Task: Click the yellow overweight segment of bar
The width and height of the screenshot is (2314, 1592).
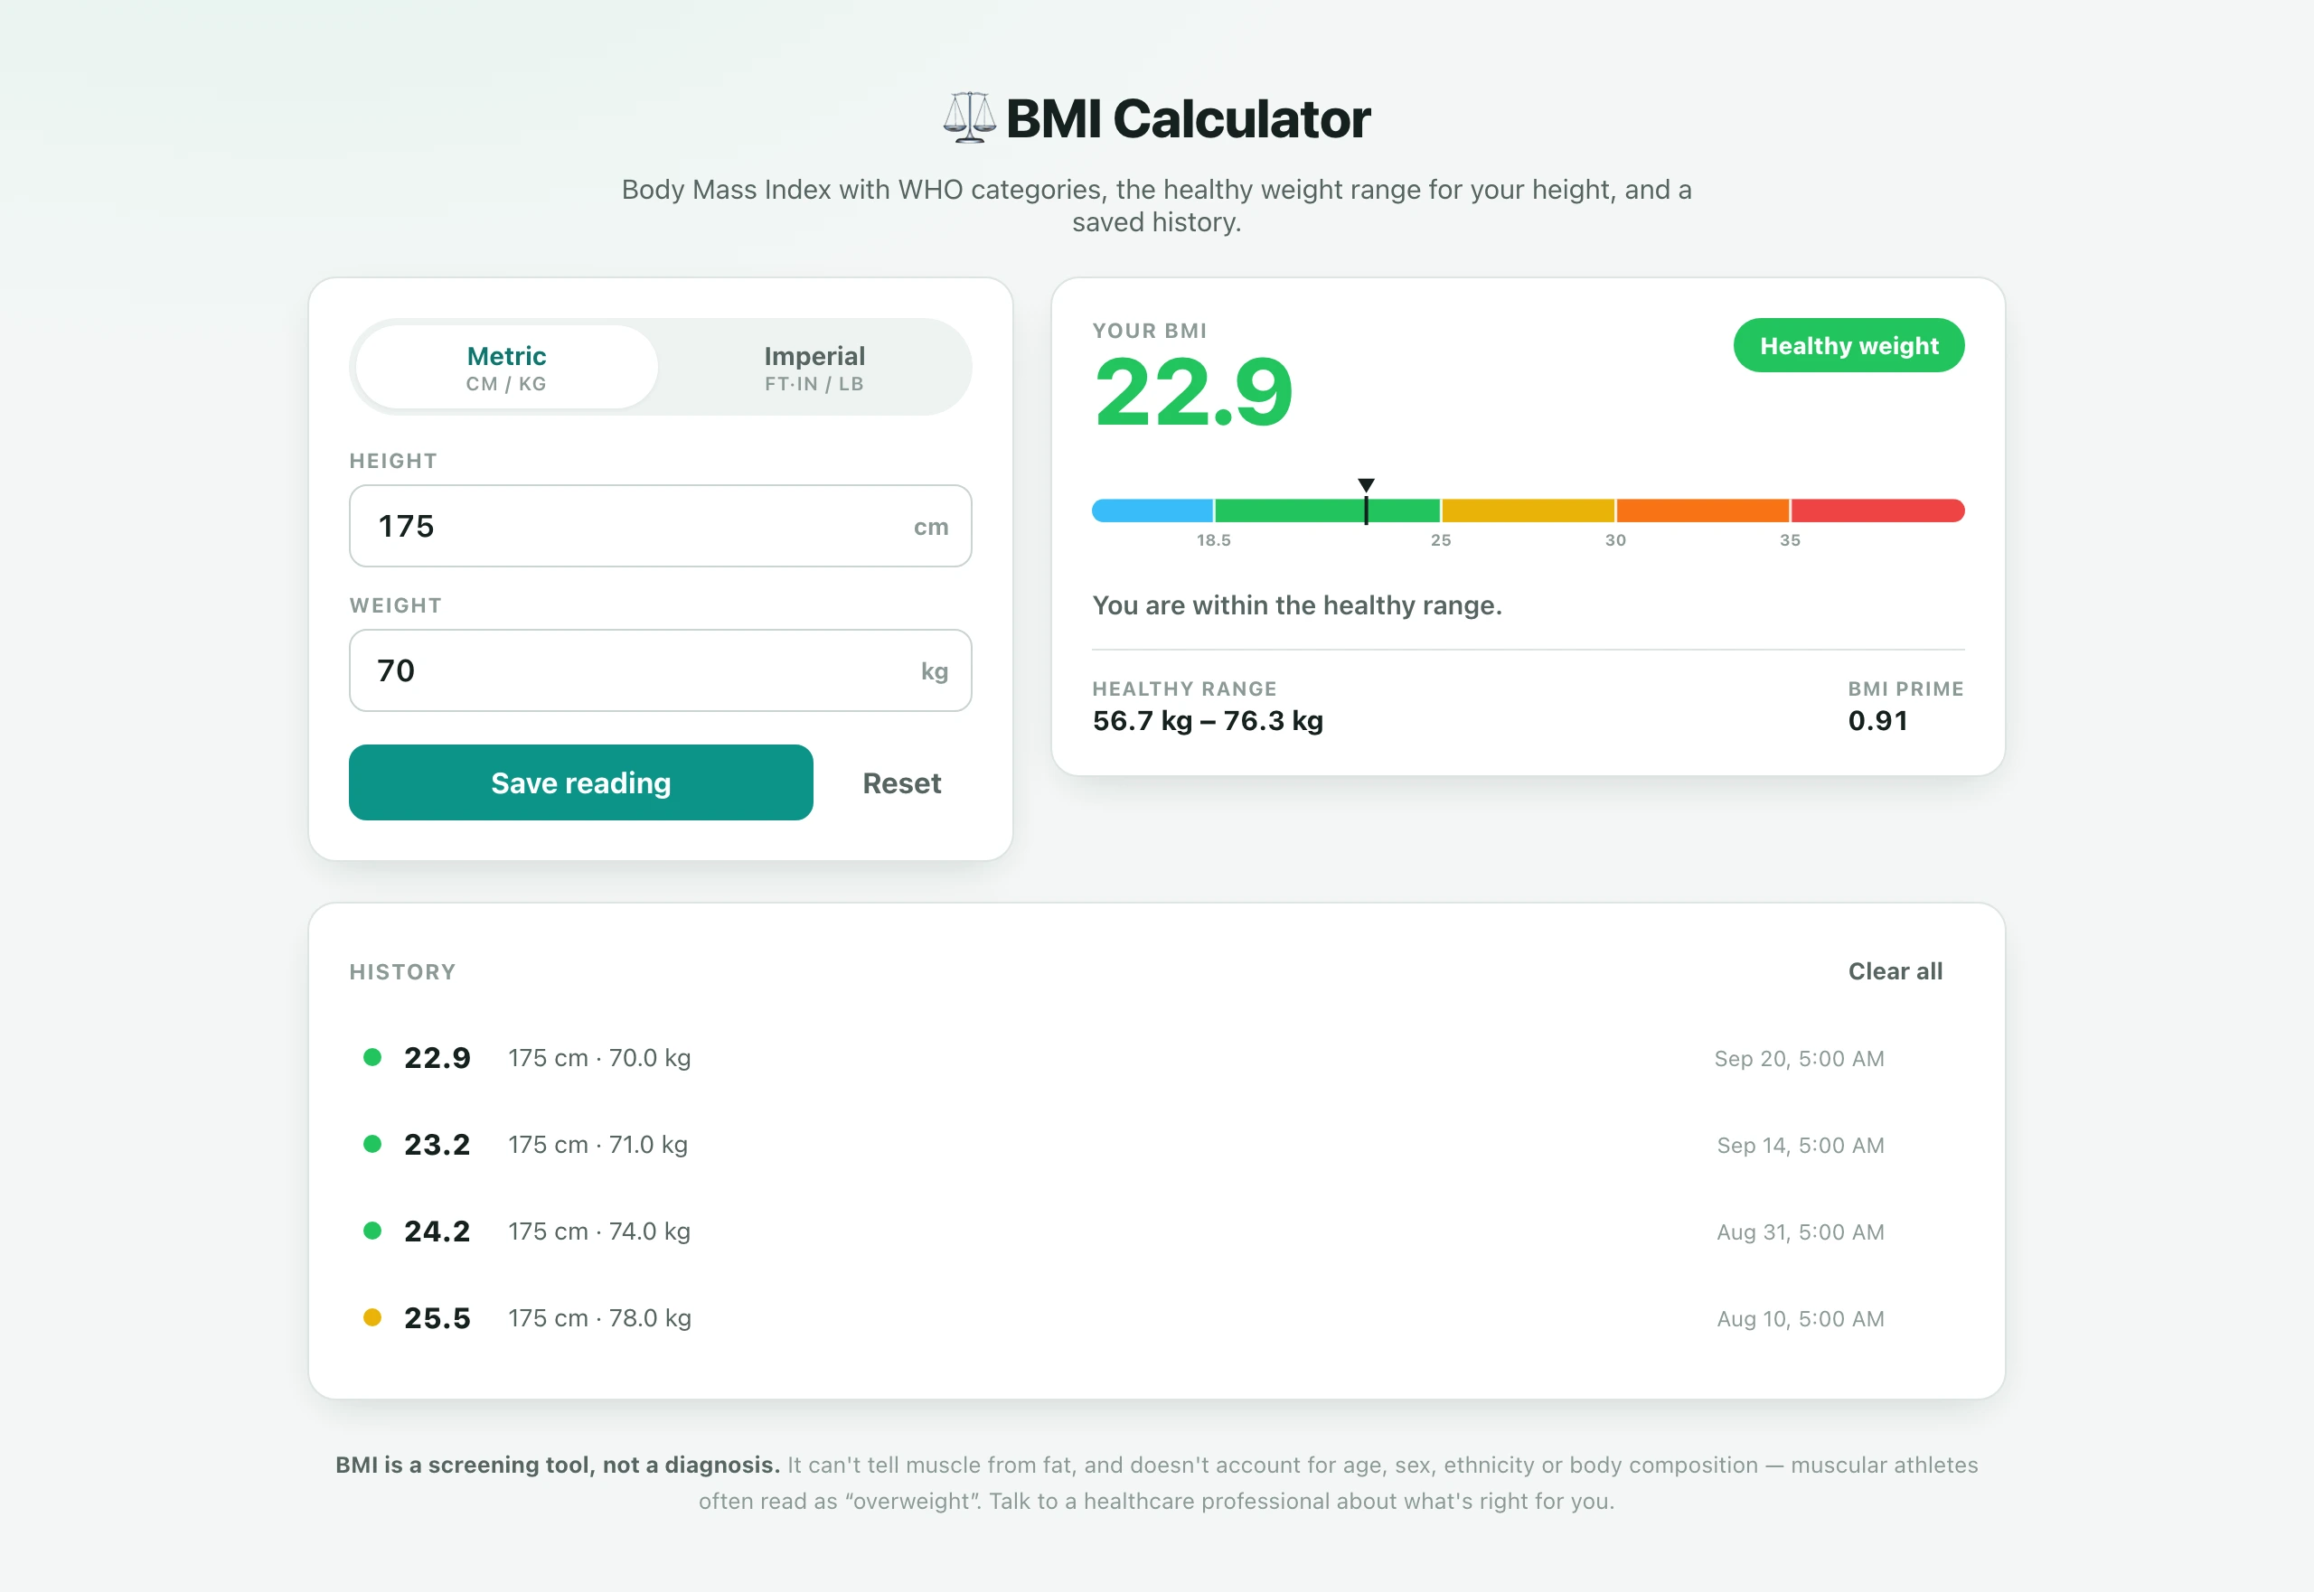Action: click(x=1528, y=510)
